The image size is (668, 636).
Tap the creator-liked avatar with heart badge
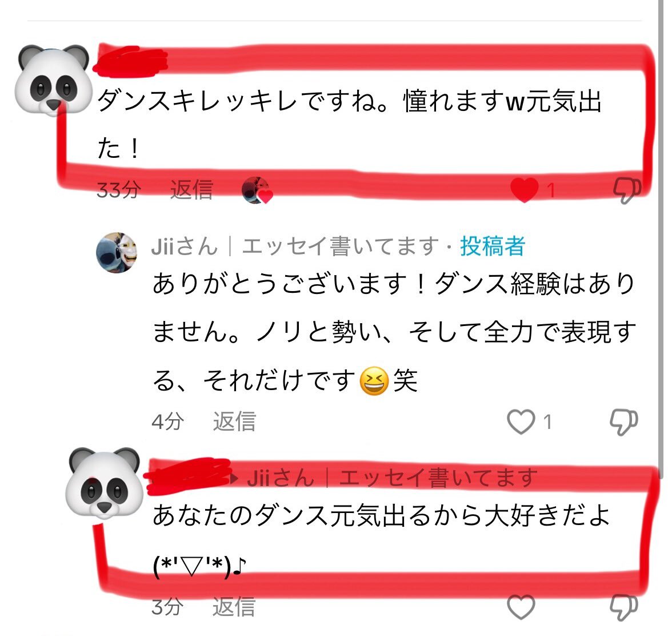coord(257,190)
